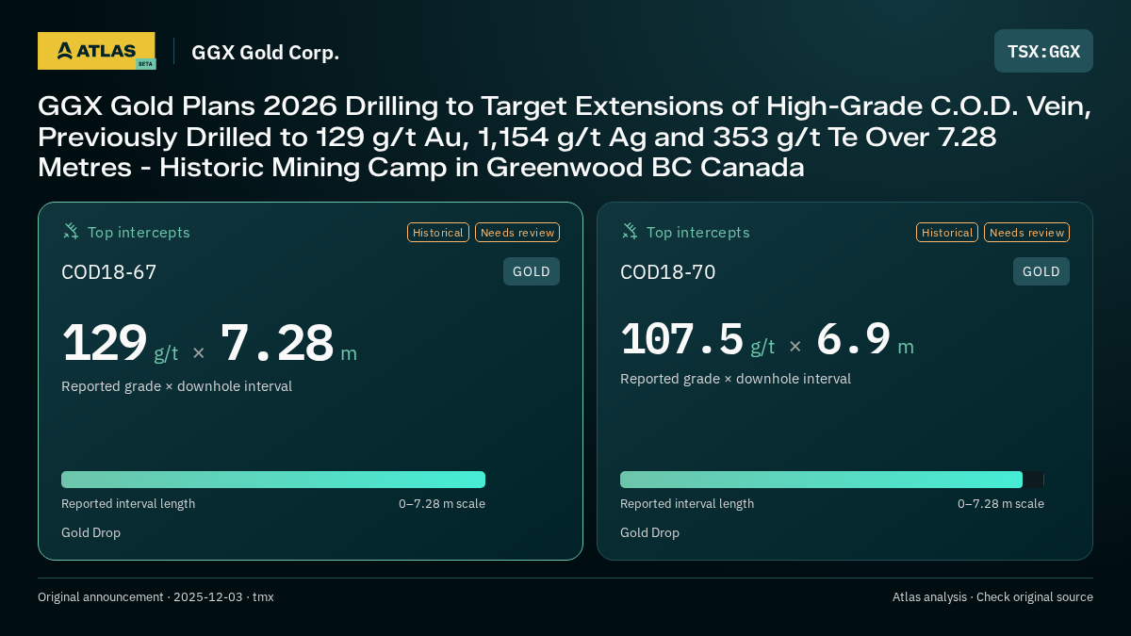This screenshot has width=1131, height=636.
Task: Click Reported grade × downhole interval under 129
Action: [x=176, y=386]
